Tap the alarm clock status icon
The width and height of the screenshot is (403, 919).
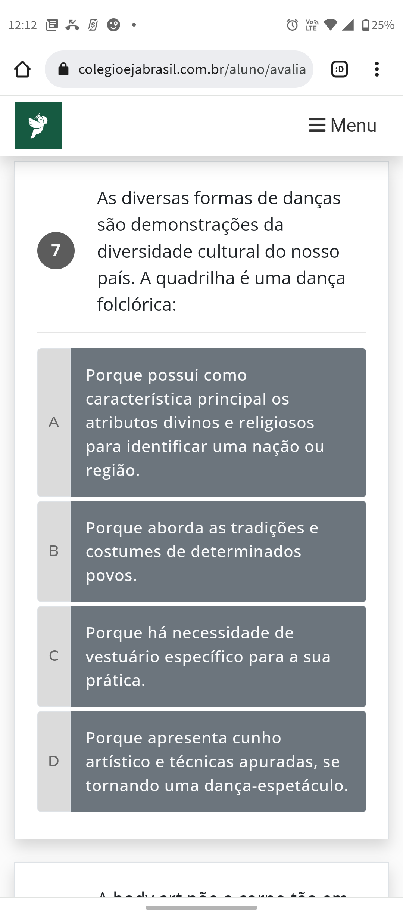[292, 25]
